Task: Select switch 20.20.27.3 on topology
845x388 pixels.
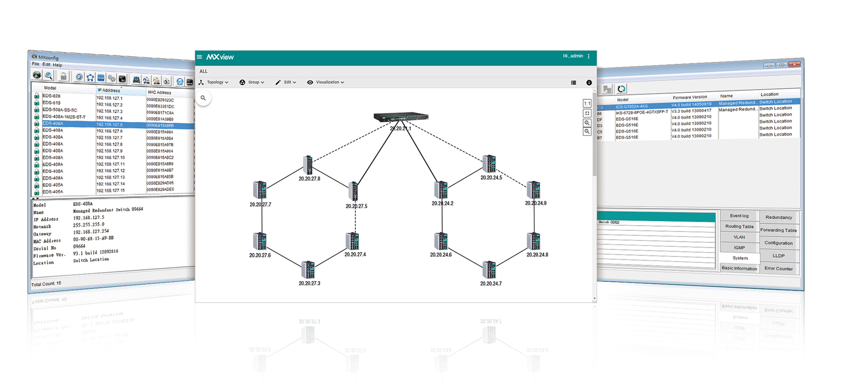Action: pos(308,270)
